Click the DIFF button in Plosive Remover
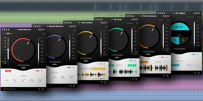Screen dimensions: 203x101 tap(167, 50)
